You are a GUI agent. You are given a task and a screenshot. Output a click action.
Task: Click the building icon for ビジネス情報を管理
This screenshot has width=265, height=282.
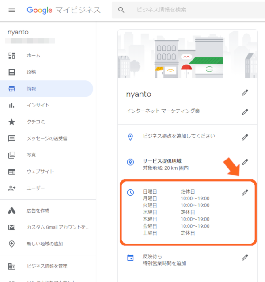11,267
